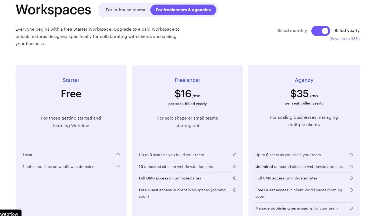Click the 'Save up to 33%' link
The image size is (370, 216).
344,39
